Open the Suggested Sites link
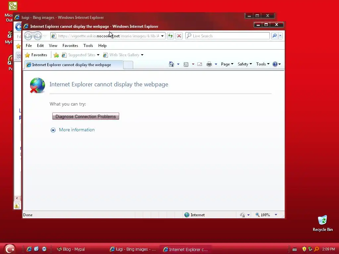Image resolution: width=339 pixels, height=254 pixels. (79, 55)
